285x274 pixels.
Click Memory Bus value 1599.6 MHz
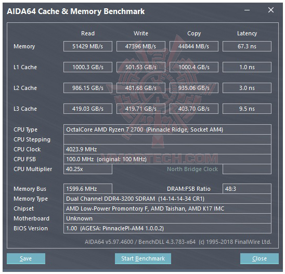tap(88, 189)
